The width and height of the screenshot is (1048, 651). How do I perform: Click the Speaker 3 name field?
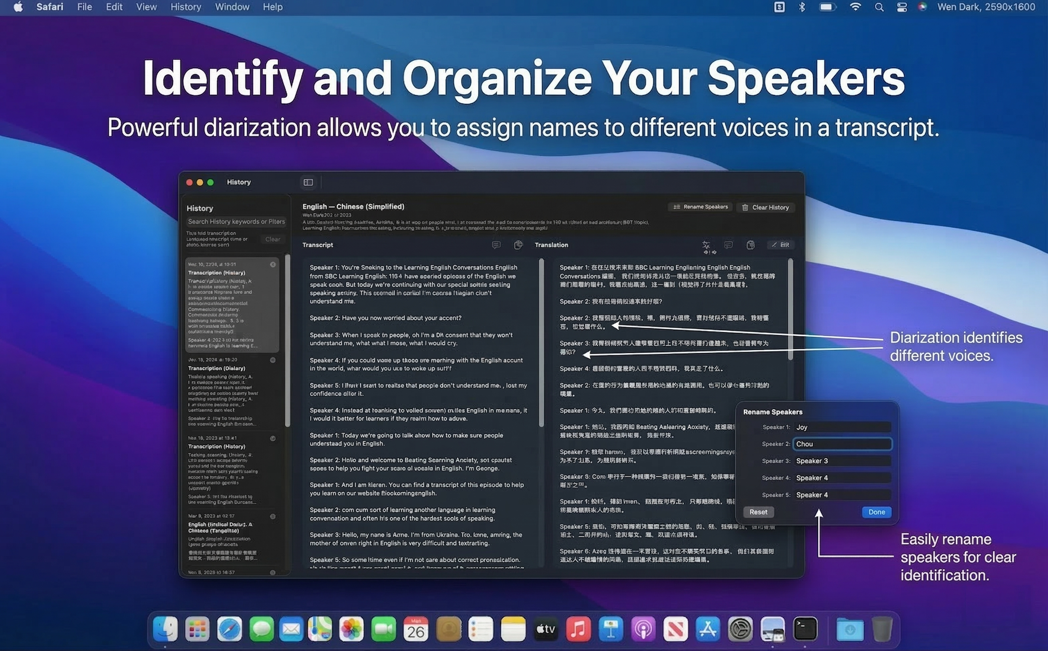842,461
